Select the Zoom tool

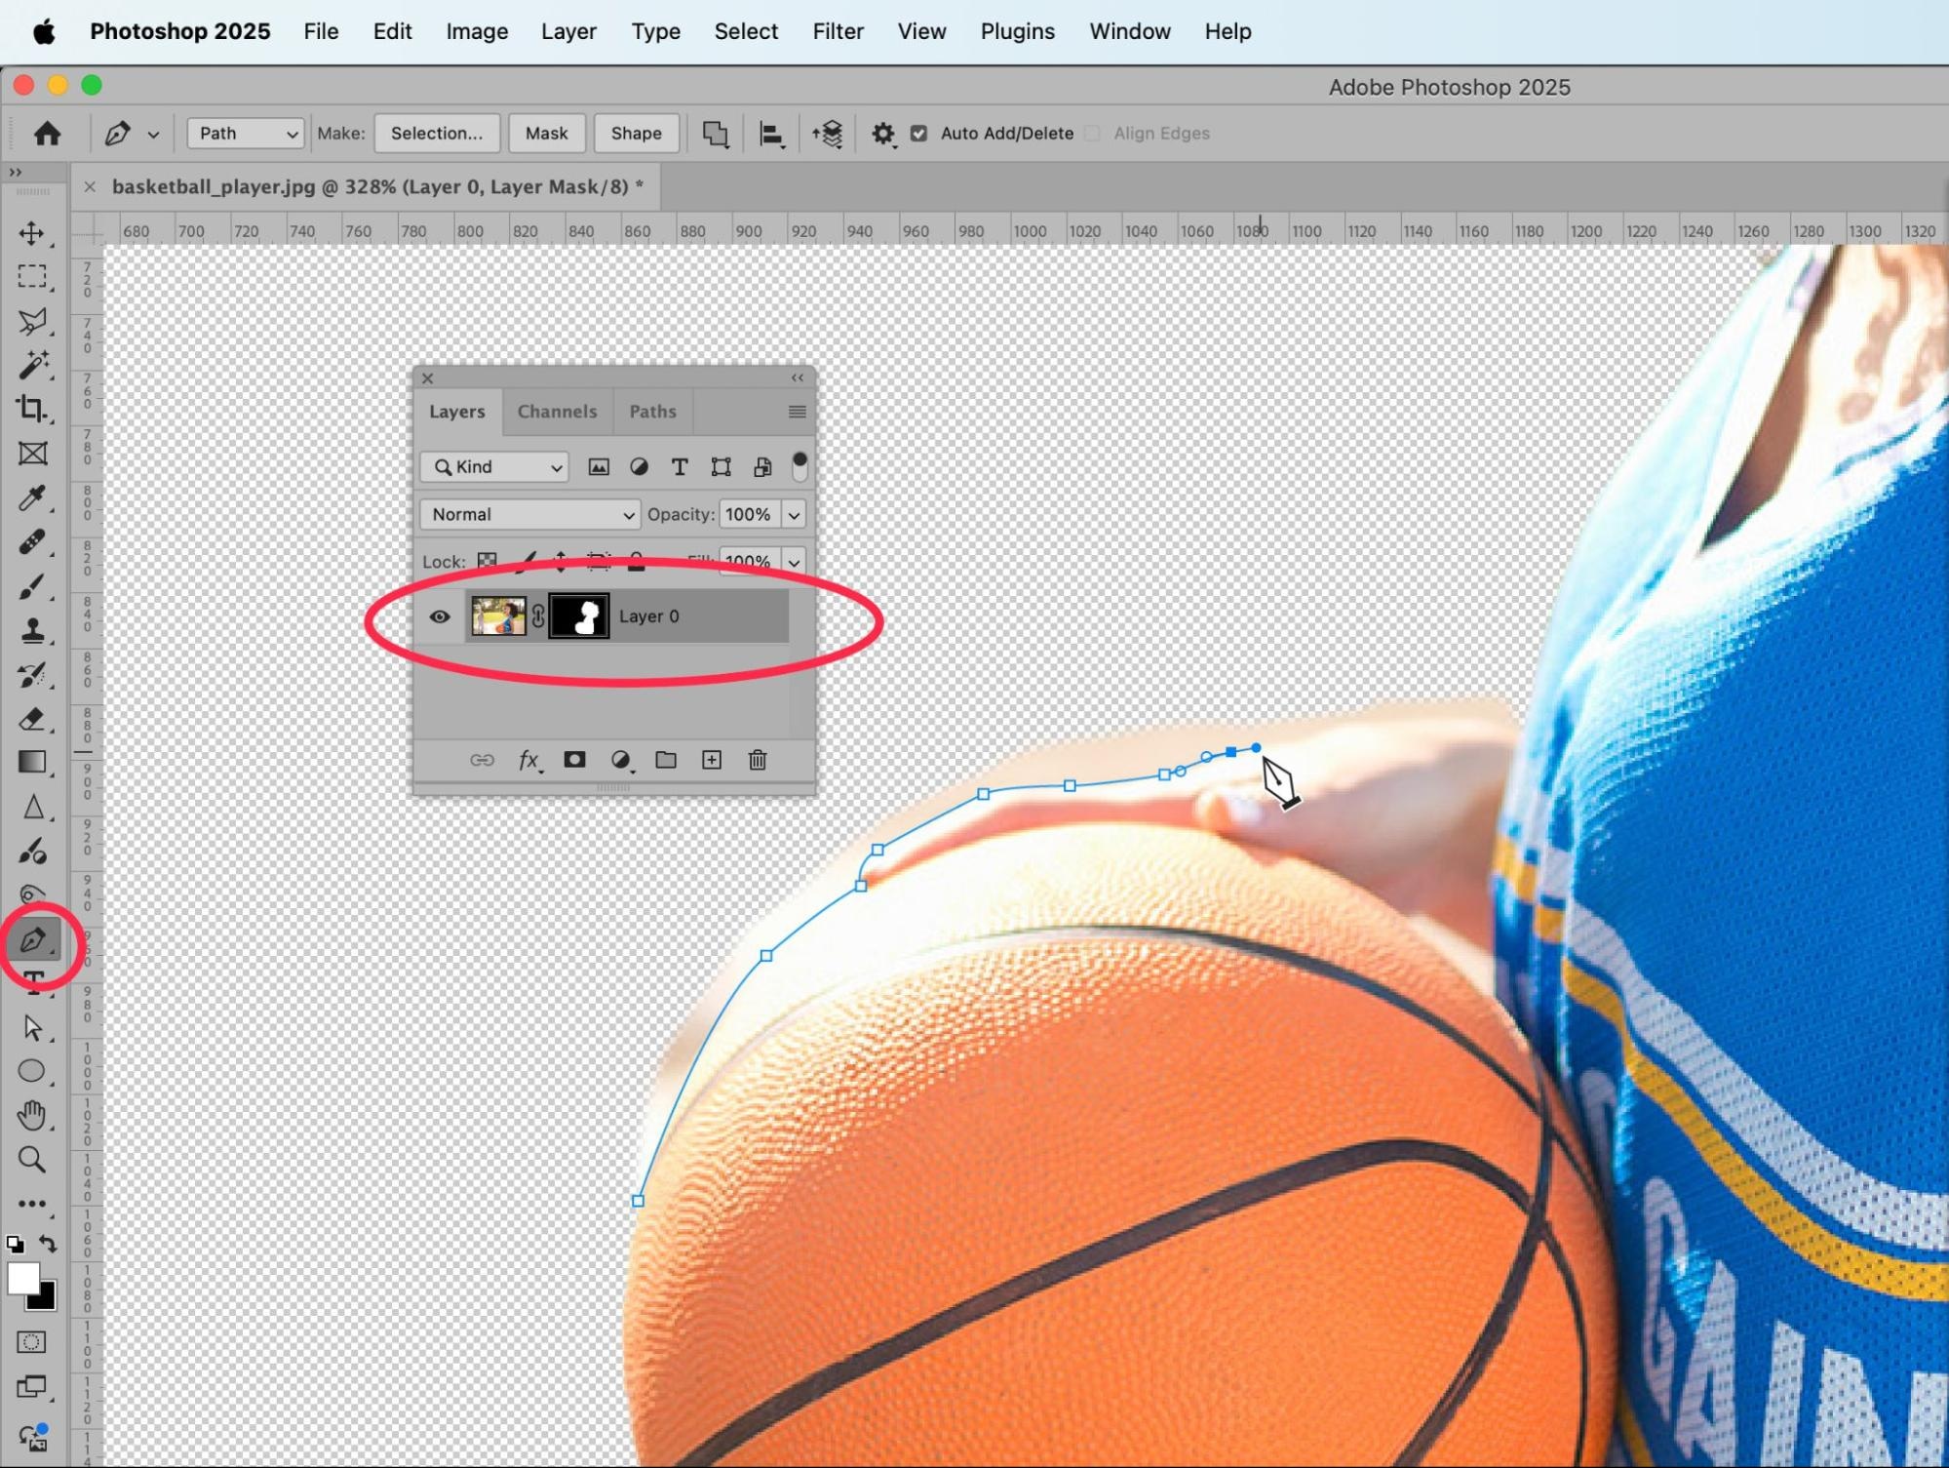coord(32,1160)
